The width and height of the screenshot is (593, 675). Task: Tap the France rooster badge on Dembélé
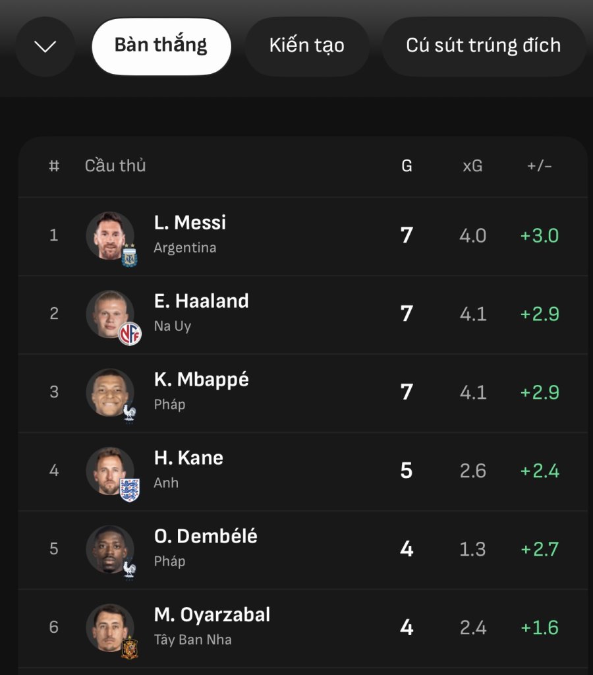tap(130, 570)
